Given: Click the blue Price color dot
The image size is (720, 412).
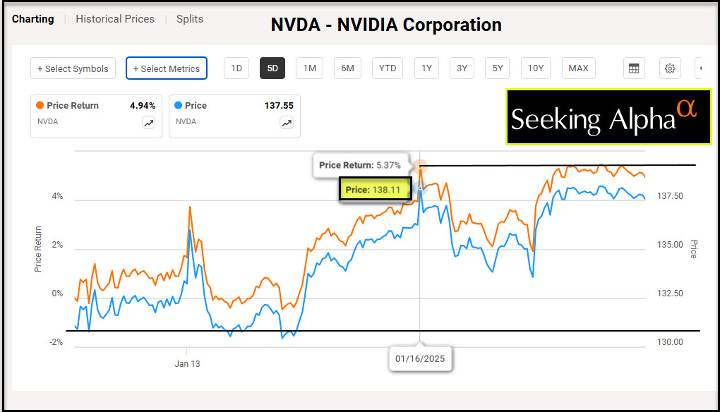Looking at the screenshot, I should pos(179,106).
